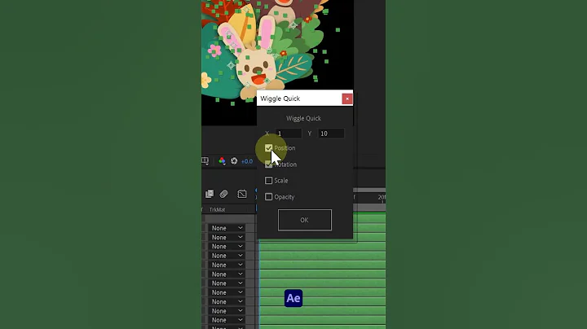Click the Reset Exposure aperture icon
The height and width of the screenshot is (329, 587).
click(x=234, y=160)
